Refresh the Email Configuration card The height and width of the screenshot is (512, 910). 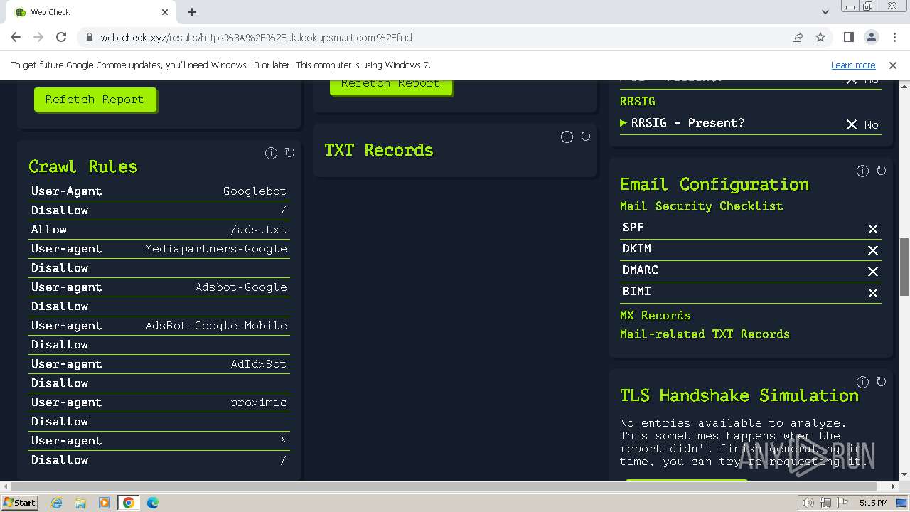pos(881,171)
